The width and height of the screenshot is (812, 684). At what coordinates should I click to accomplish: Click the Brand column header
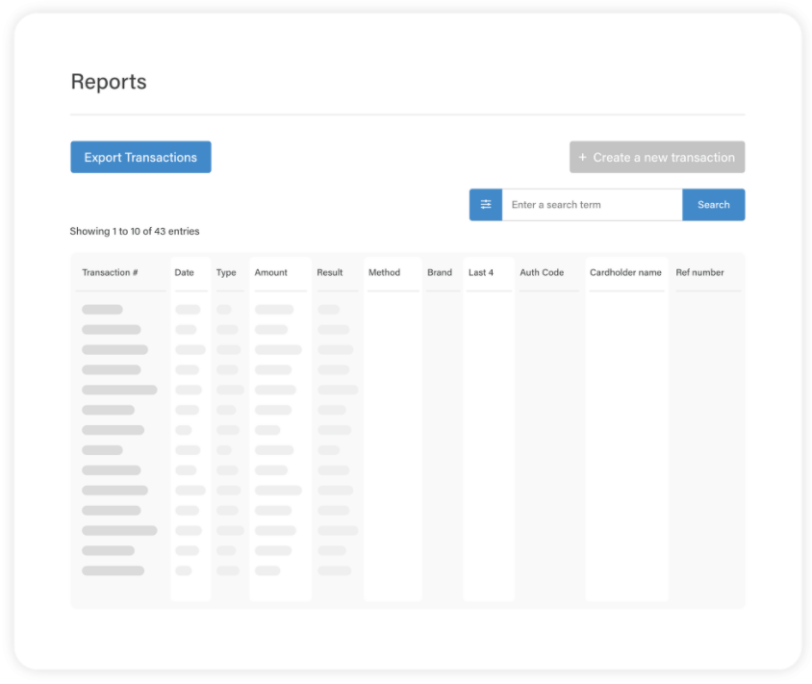[x=440, y=273]
